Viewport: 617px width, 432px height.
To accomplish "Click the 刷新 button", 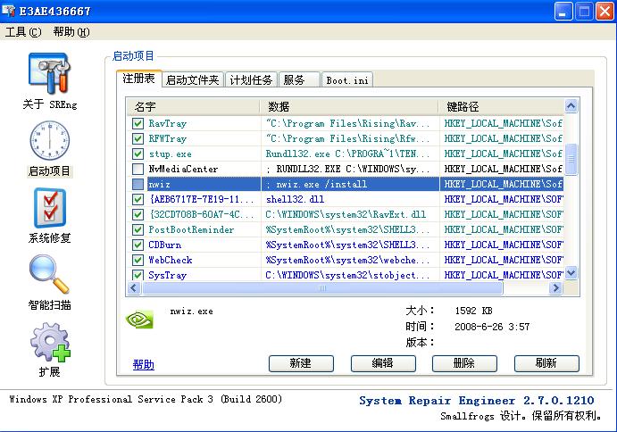I will click(546, 363).
